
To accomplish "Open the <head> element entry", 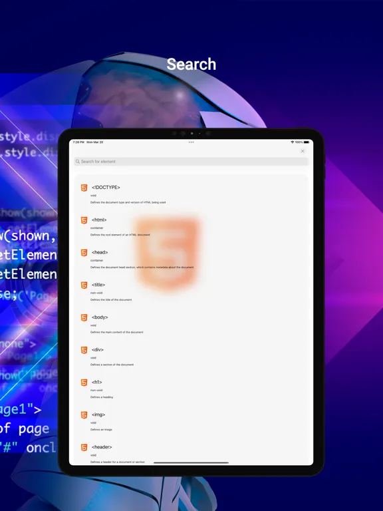I will click(100, 252).
